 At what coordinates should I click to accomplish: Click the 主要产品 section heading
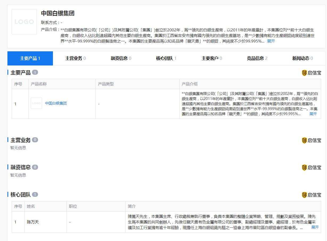coord(20,73)
